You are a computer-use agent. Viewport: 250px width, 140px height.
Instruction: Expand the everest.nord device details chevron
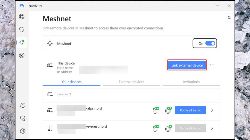(x=212, y=128)
